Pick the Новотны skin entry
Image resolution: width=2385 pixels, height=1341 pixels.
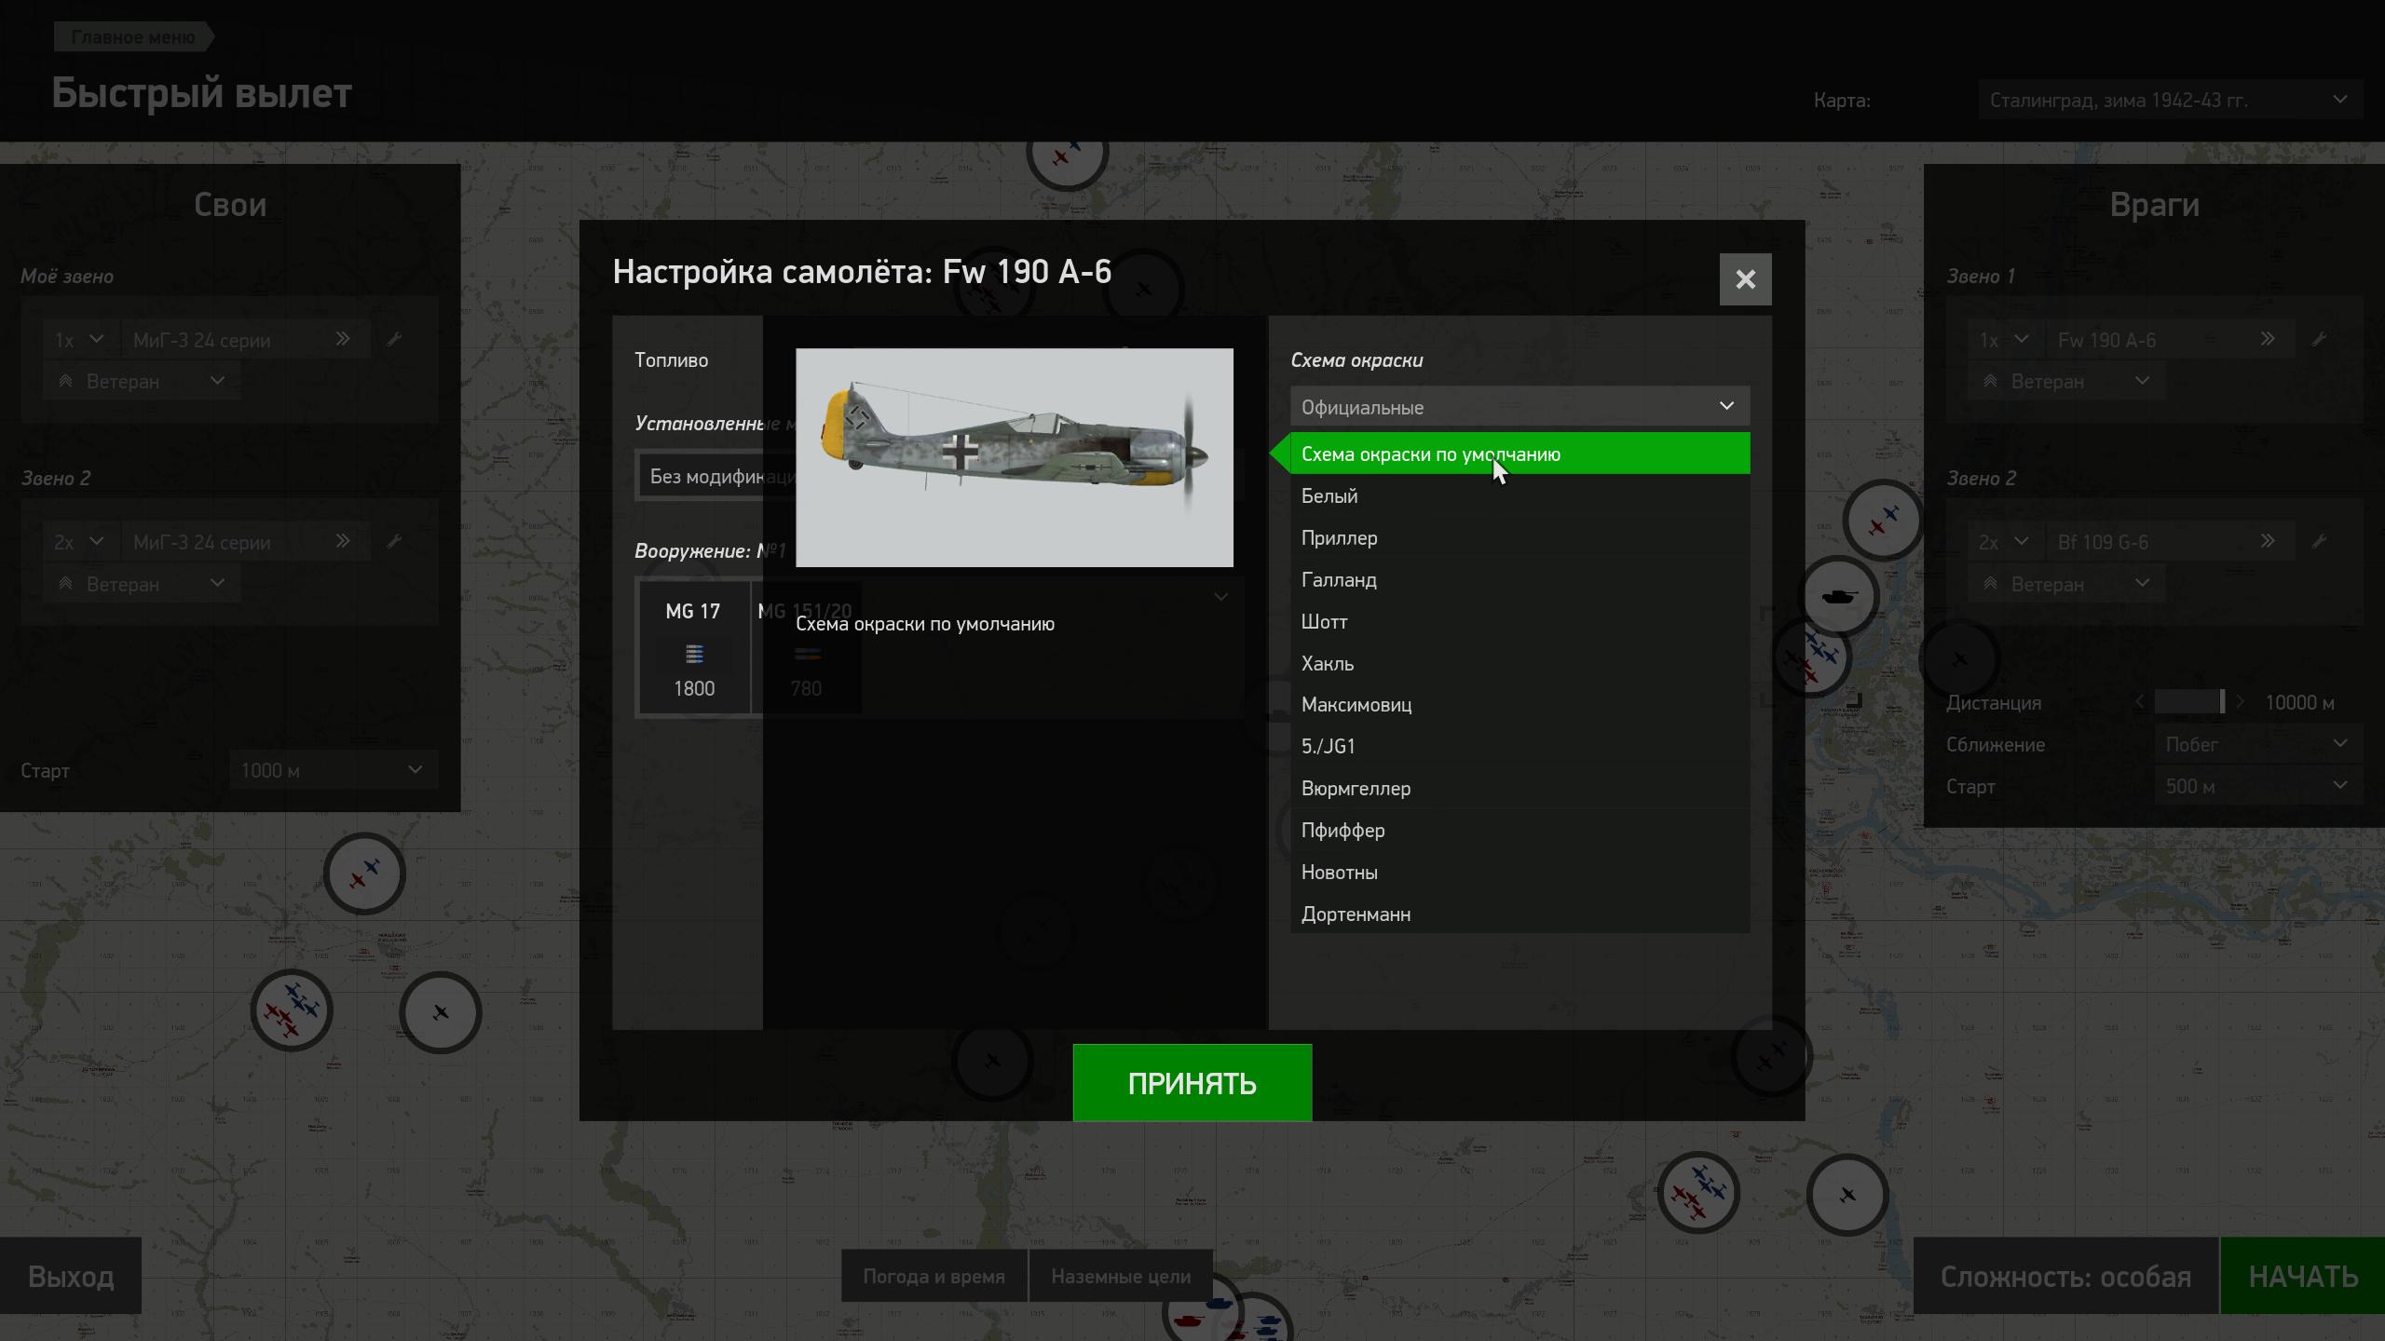1520,872
